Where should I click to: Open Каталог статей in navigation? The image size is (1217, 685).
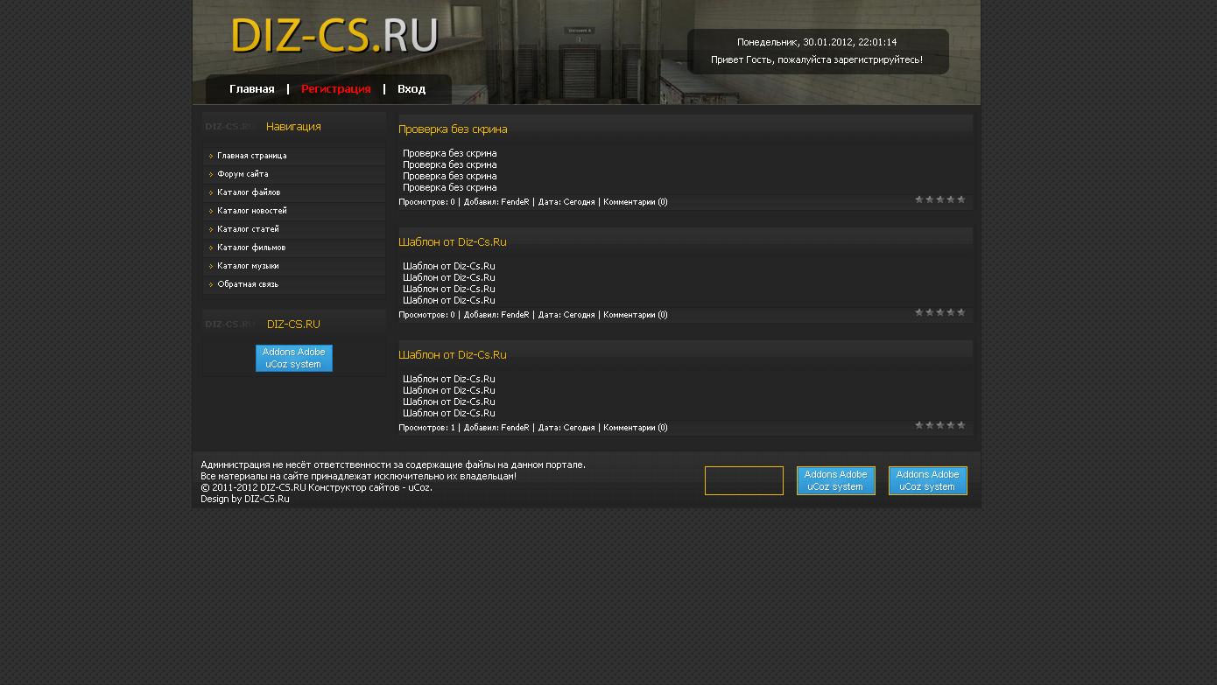pyautogui.click(x=248, y=229)
